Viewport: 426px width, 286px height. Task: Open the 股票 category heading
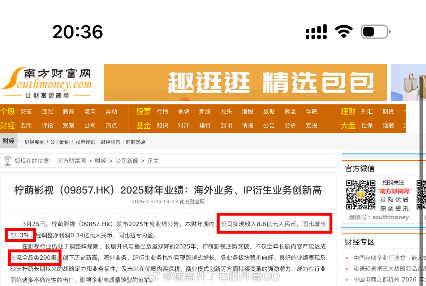click(x=143, y=111)
